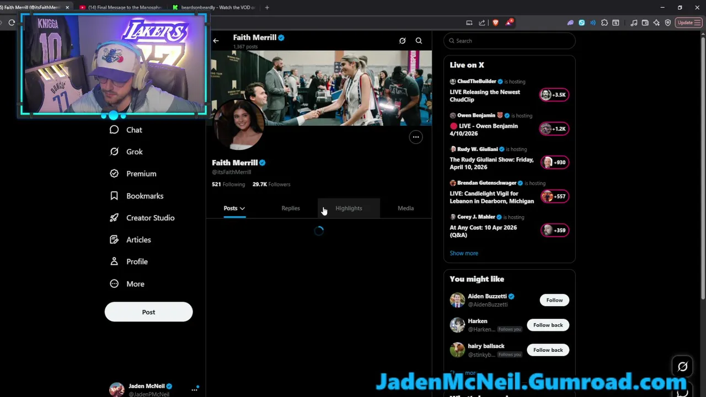Open the 29.7K Followers link
Screen dimensions: 706x397
click(271, 184)
